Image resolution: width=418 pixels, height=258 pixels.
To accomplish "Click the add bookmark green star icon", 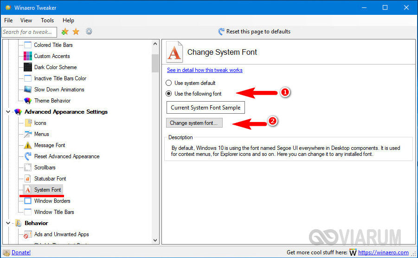I will (x=65, y=32).
